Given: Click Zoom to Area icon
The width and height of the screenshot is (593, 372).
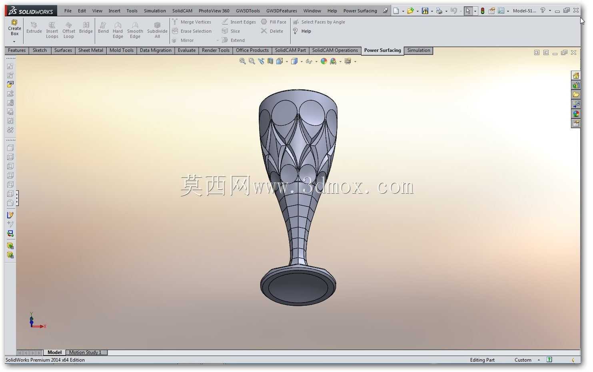Looking at the screenshot, I should [252, 61].
